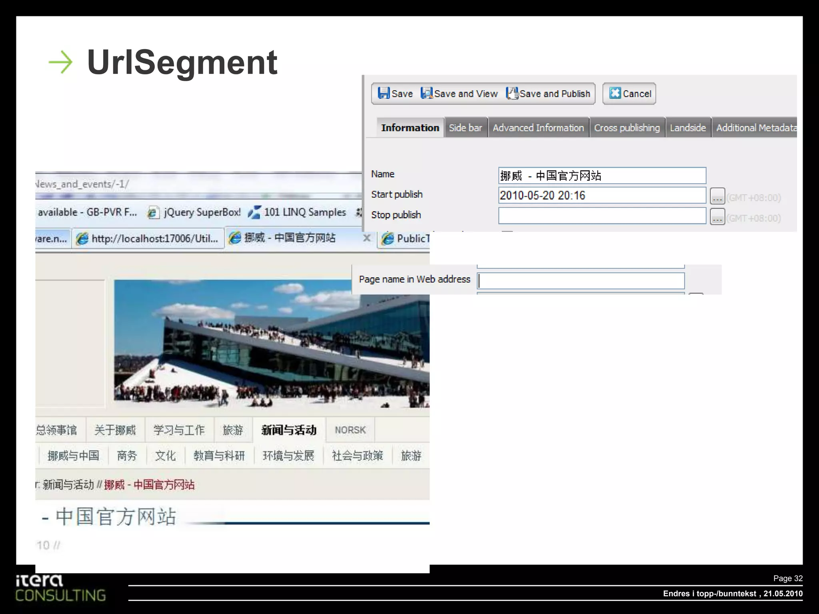This screenshot has width=819, height=614.
Task: Select the Cross publishing tab
Action: (x=627, y=128)
